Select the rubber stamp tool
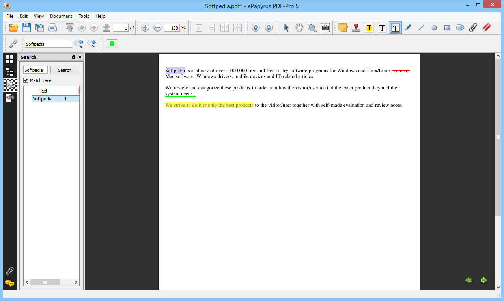Screen dimensions: 504x301 pyautogui.click(x=356, y=28)
